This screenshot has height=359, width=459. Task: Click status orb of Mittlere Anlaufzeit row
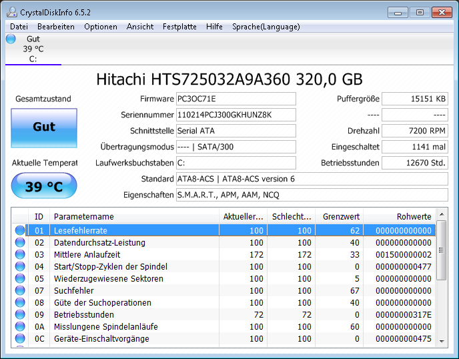(x=20, y=254)
